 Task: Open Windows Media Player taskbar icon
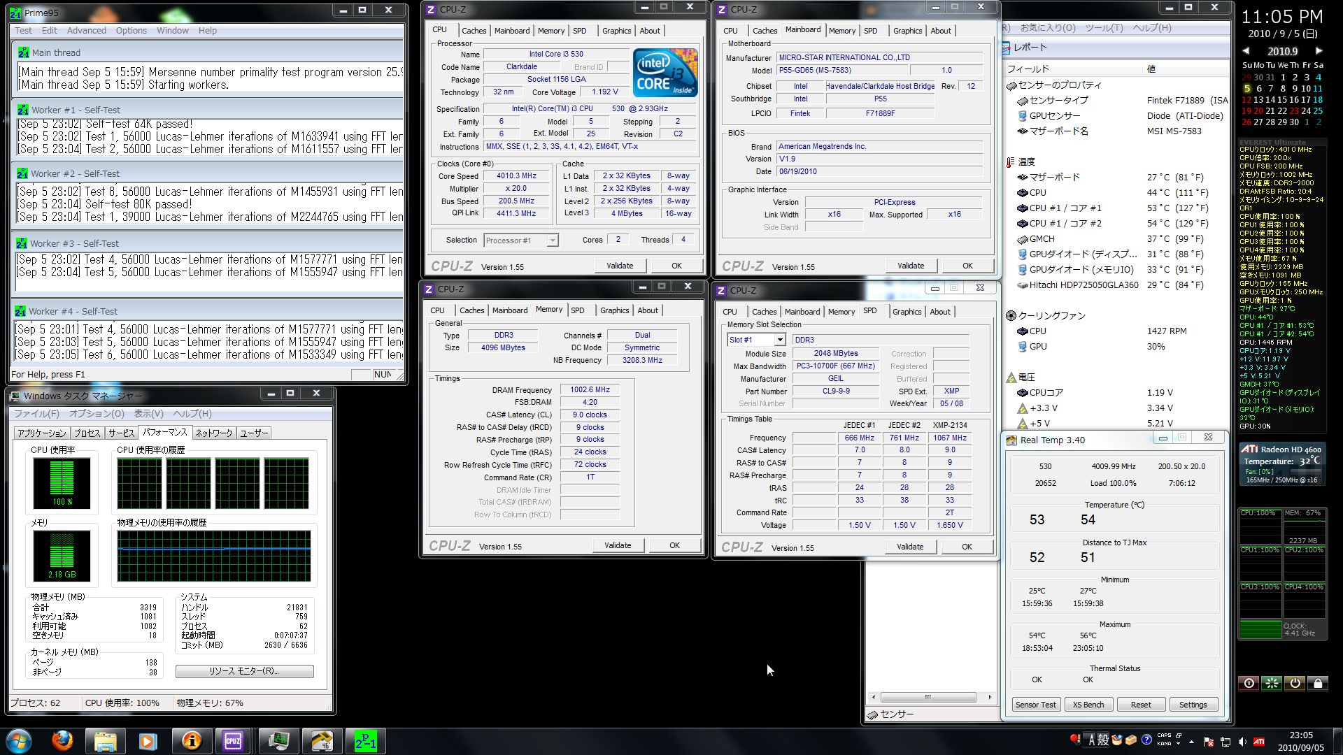pos(148,740)
